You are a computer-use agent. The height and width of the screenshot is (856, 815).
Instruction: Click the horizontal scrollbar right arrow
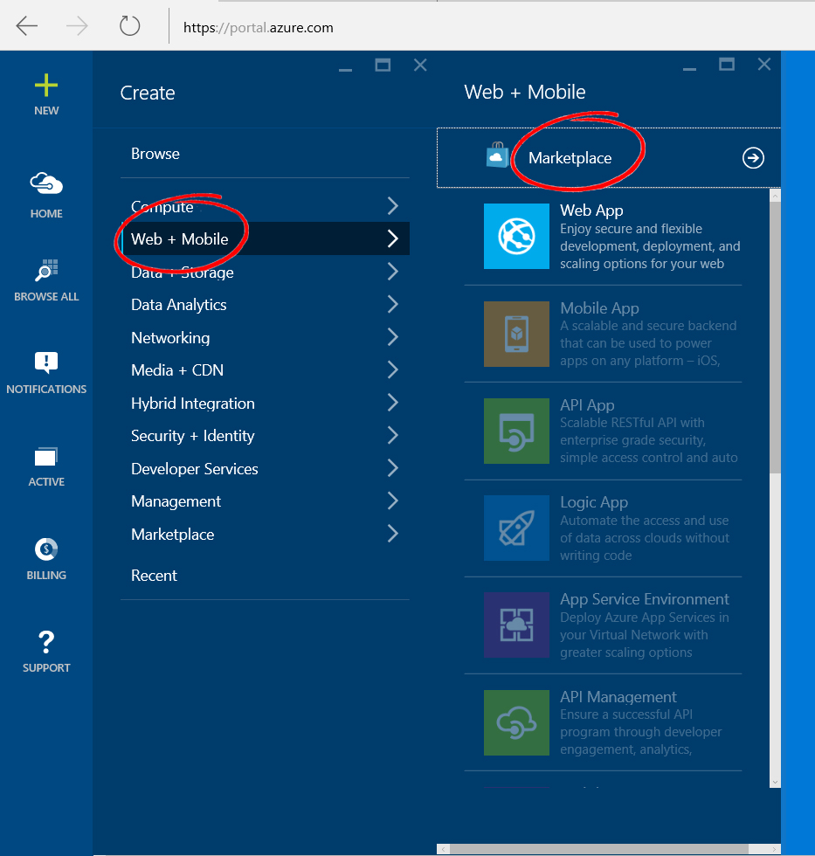[775, 849]
